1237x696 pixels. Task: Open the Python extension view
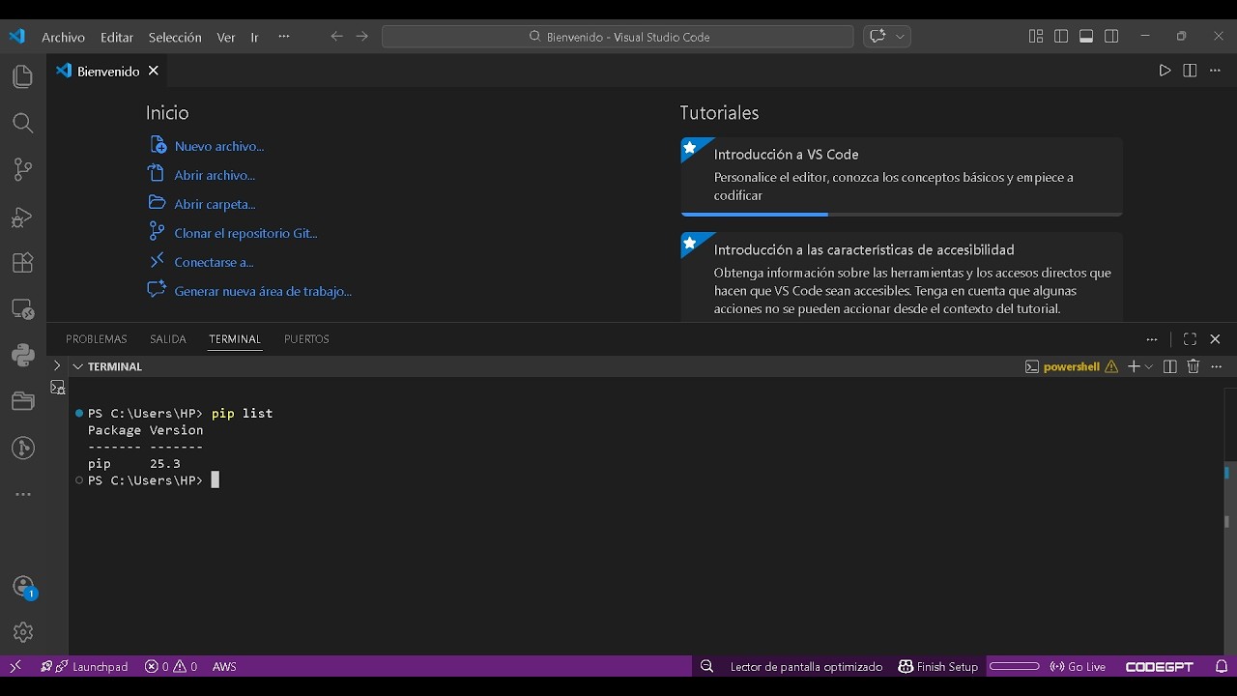tap(22, 355)
